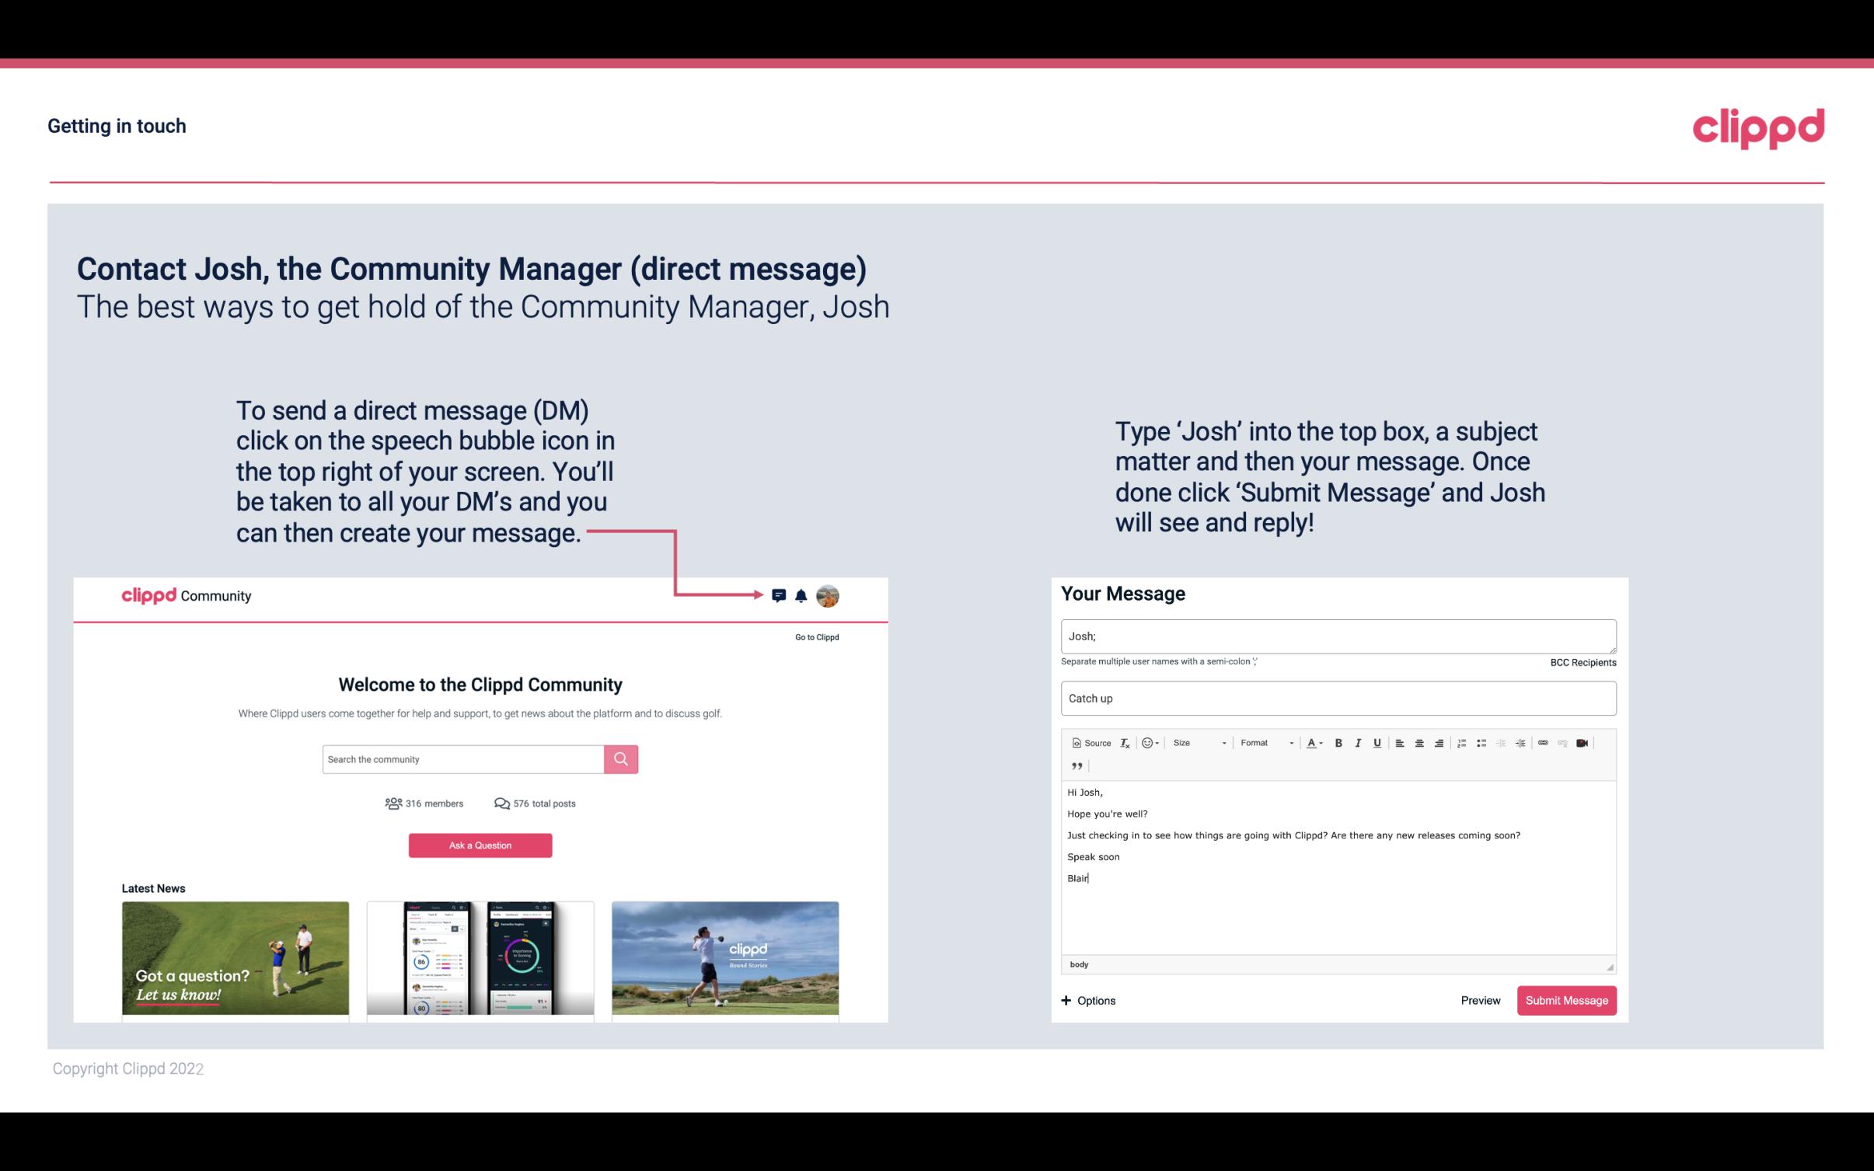Select BCC Recipients toggle in message form
The height and width of the screenshot is (1171, 1874).
[x=1581, y=662]
